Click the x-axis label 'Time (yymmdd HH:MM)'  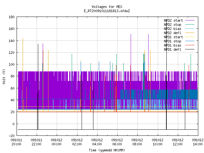pos(107,150)
